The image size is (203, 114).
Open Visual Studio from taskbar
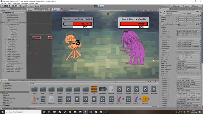pos(91,112)
